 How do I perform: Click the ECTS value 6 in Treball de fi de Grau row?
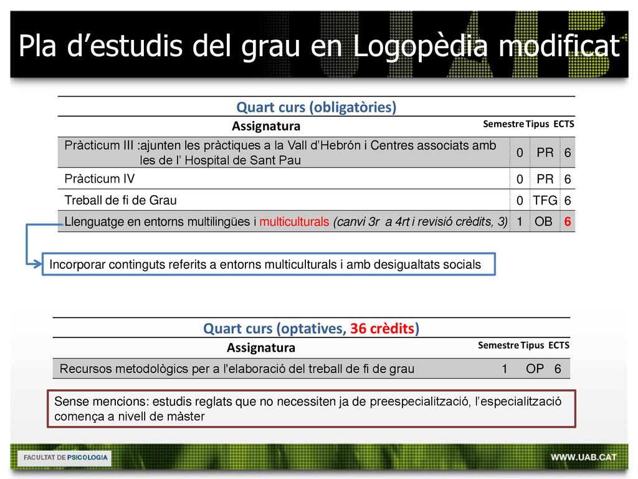pos(567,200)
